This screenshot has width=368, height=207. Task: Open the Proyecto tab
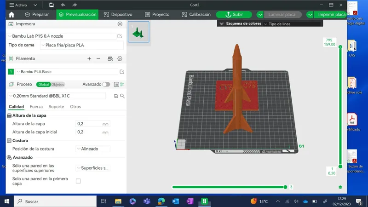[x=157, y=15]
